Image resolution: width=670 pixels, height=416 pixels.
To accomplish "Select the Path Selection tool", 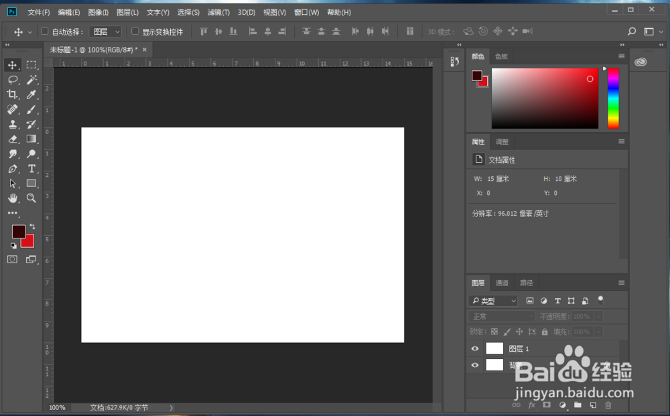I will coord(12,184).
